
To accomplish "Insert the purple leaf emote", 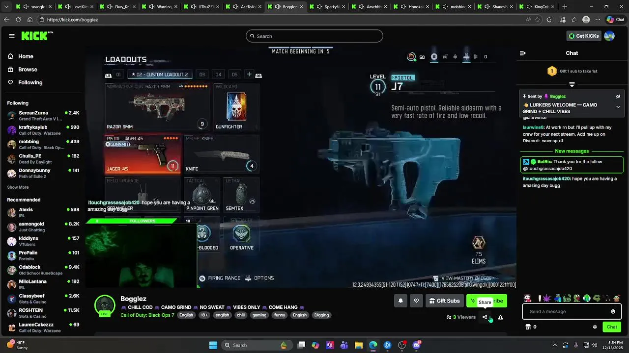I will [546, 298].
